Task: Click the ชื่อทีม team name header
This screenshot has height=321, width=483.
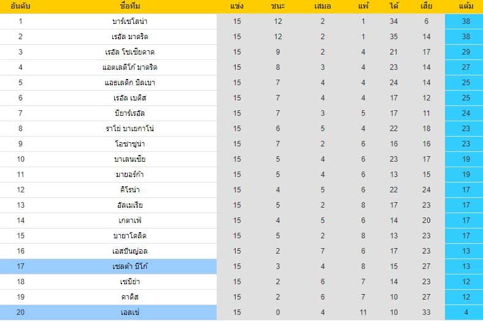Action: tap(130, 6)
